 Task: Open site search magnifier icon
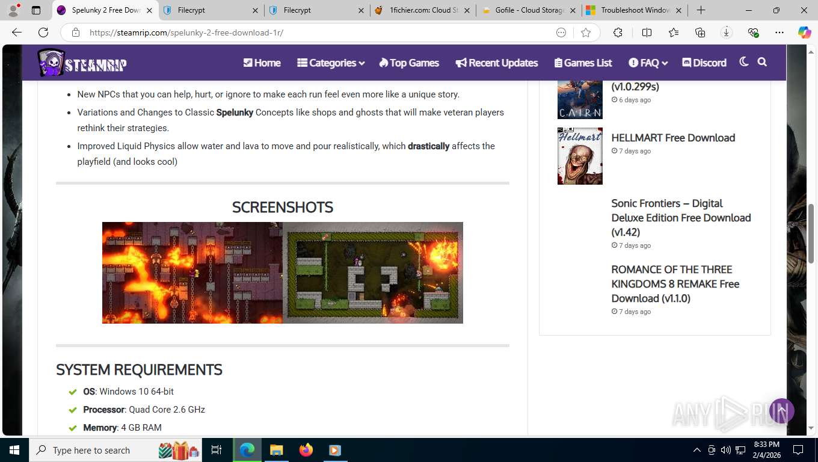coord(762,62)
